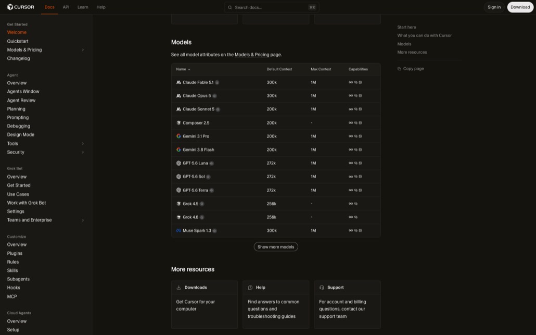Click the OpenAI logo in the GPT-5.6 Terra row
This screenshot has width=536, height=335.
[x=178, y=190]
